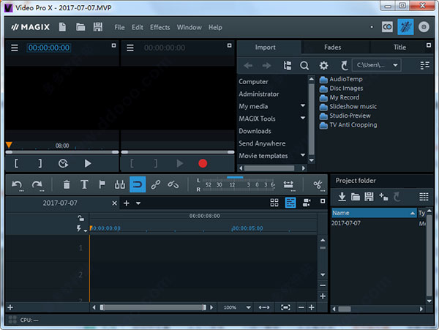Open the Edit menu
Viewport: 439px width, 330px height.
click(138, 27)
